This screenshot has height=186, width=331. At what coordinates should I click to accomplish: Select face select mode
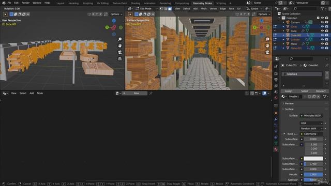click(170, 9)
